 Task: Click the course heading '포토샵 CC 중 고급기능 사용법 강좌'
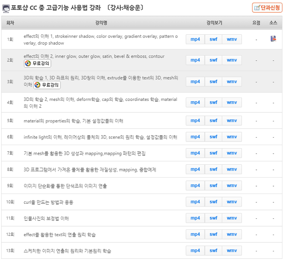[x=56, y=8]
